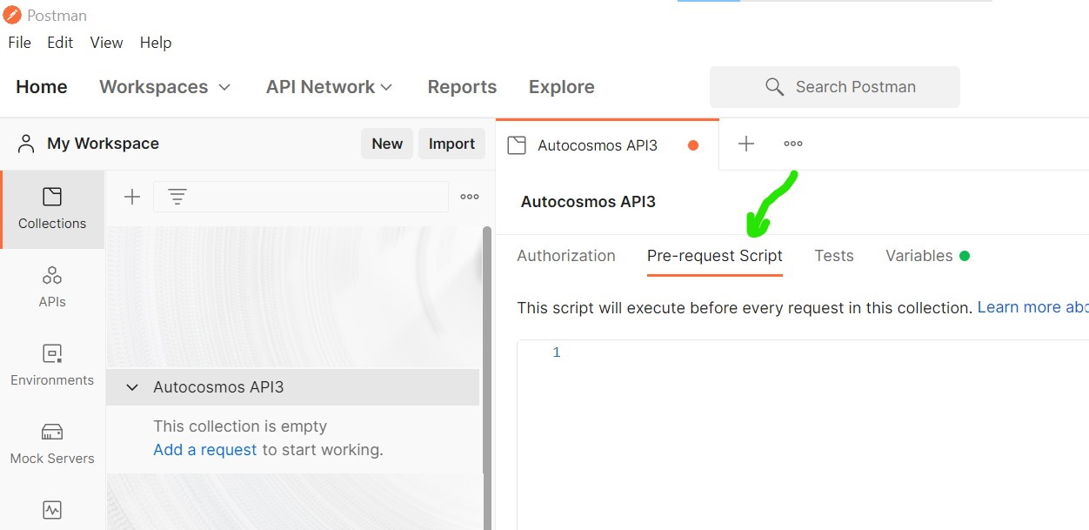This screenshot has height=530, width=1089.
Task: Click the unsaved orange dot on the Autocosmos API3 tab
Action: click(693, 145)
